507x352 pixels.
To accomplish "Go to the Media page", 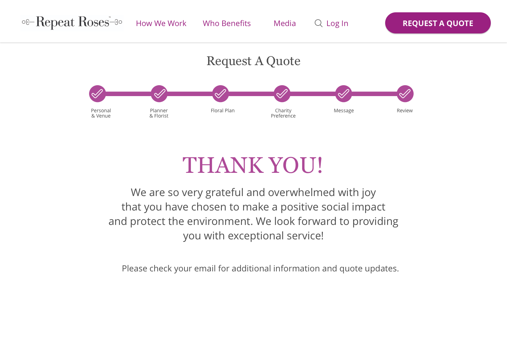I will tap(285, 23).
